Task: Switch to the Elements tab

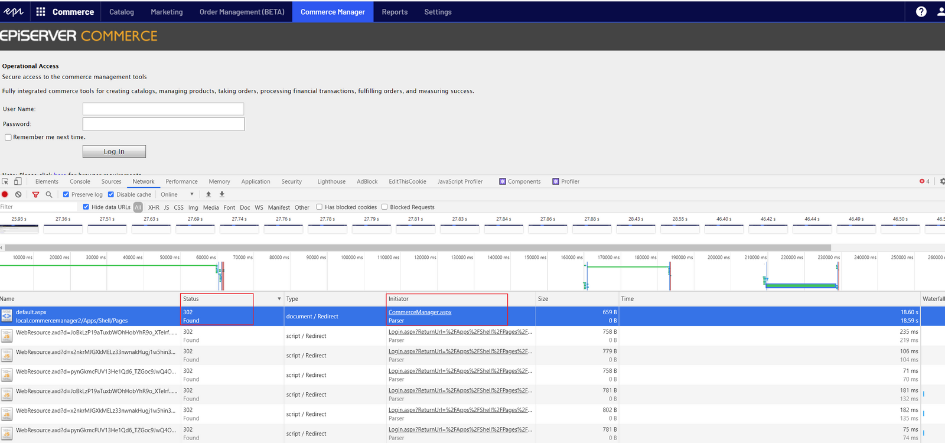Action: coord(47,181)
